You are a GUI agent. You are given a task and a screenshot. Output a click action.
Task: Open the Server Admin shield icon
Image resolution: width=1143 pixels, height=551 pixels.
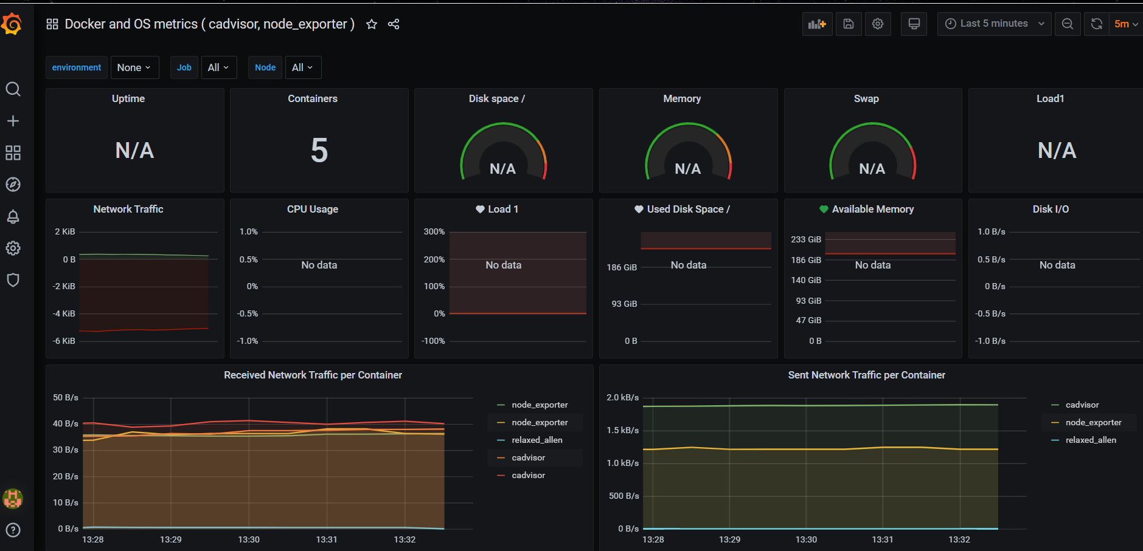(x=13, y=279)
